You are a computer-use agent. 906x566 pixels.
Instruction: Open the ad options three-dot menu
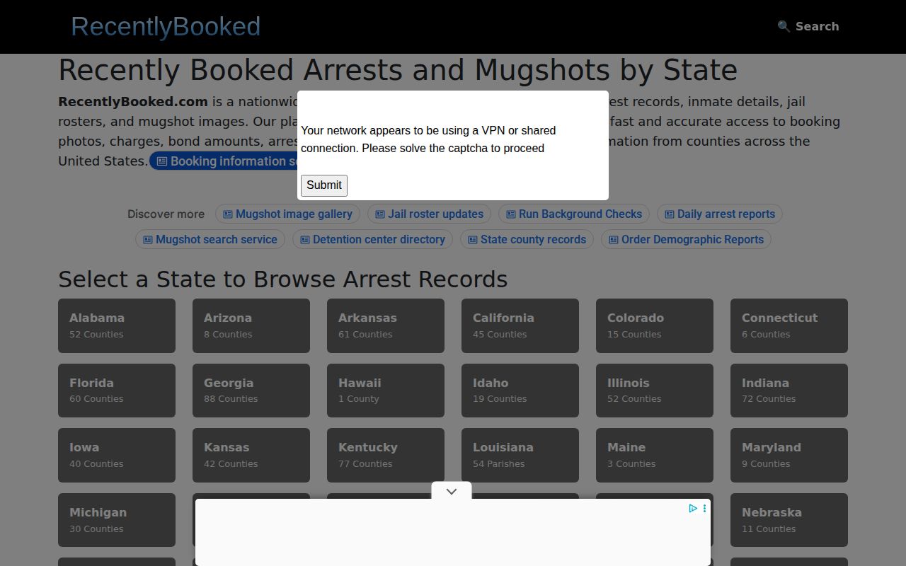coord(704,508)
